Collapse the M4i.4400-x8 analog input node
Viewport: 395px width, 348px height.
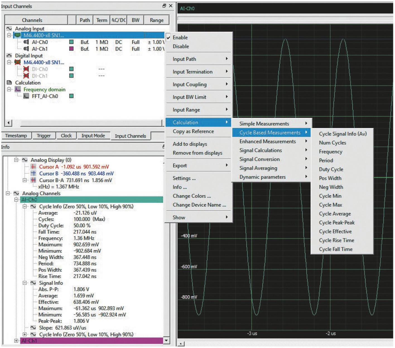click(9, 35)
